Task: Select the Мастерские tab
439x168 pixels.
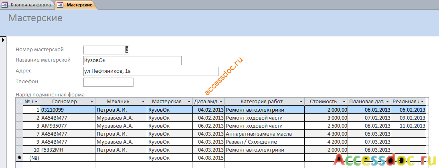Action: (76, 5)
